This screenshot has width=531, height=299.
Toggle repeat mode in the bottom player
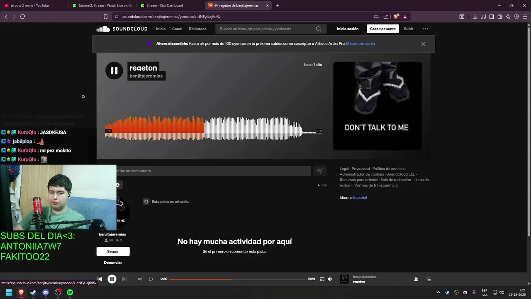coord(151,279)
